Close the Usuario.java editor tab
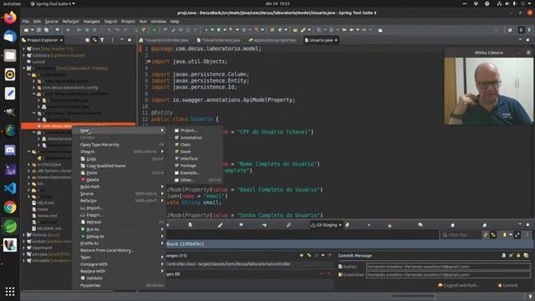 coord(336,40)
